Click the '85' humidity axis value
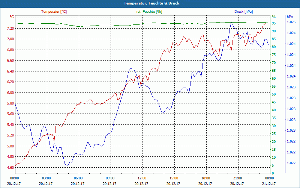 pyautogui.click(x=274, y=39)
